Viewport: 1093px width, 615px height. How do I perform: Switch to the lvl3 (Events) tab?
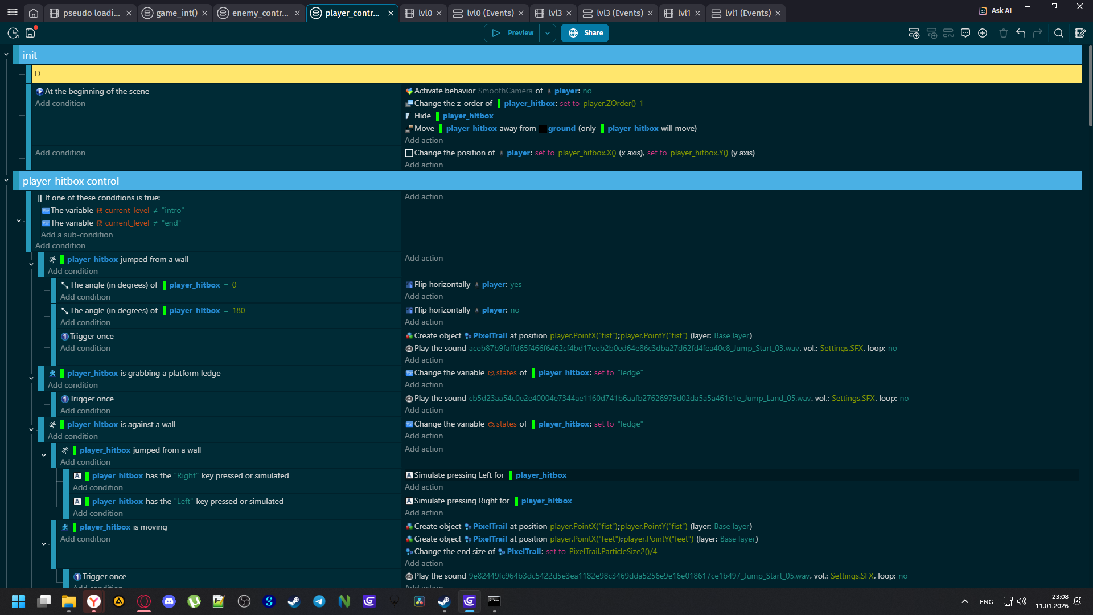click(x=619, y=13)
